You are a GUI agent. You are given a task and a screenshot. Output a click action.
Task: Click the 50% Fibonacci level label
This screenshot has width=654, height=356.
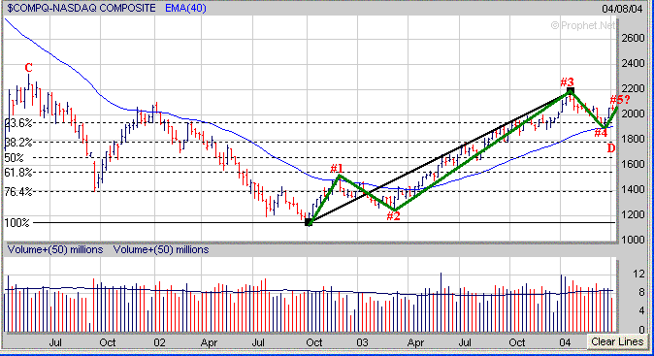(x=14, y=158)
